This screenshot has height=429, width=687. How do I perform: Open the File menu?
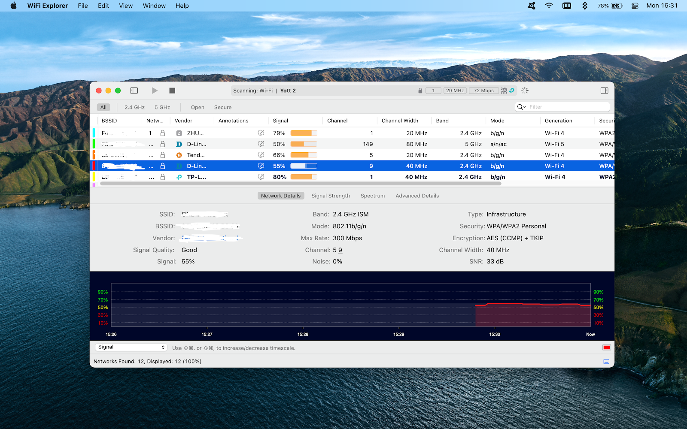point(83,6)
